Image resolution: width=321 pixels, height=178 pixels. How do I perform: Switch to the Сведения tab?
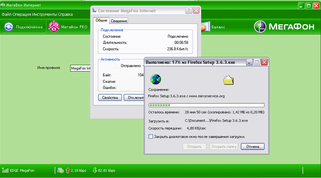119,21
